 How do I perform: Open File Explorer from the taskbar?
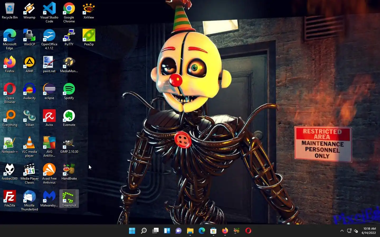pos(190,231)
